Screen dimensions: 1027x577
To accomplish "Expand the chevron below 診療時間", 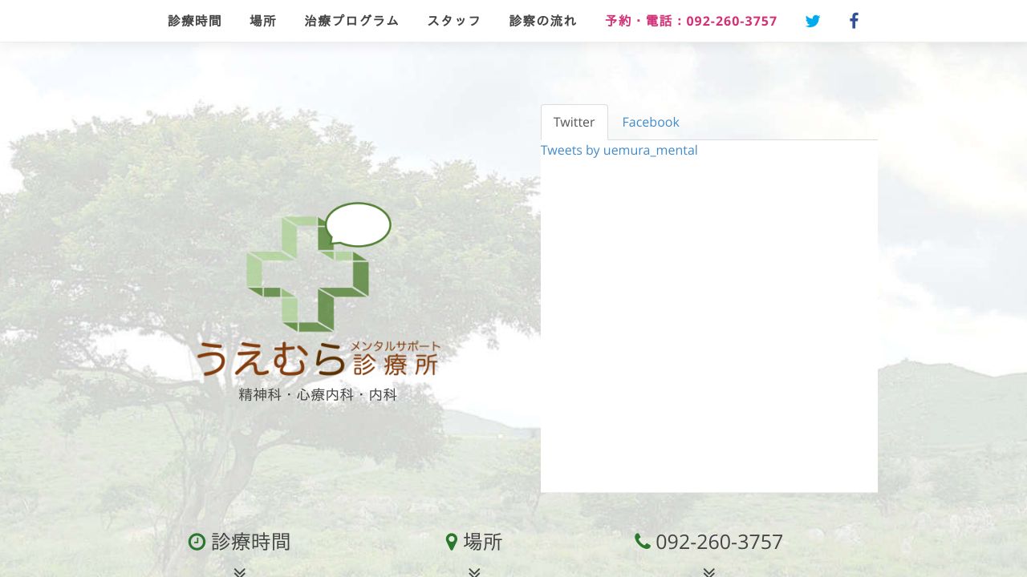I will 239,571.
